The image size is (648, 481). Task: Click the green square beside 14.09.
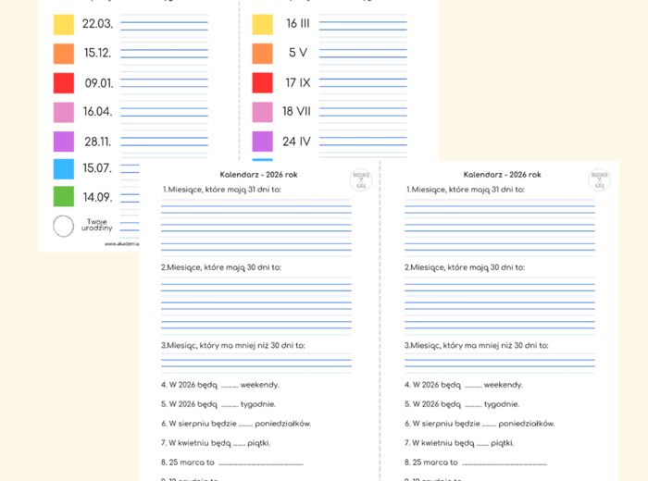[x=63, y=197]
